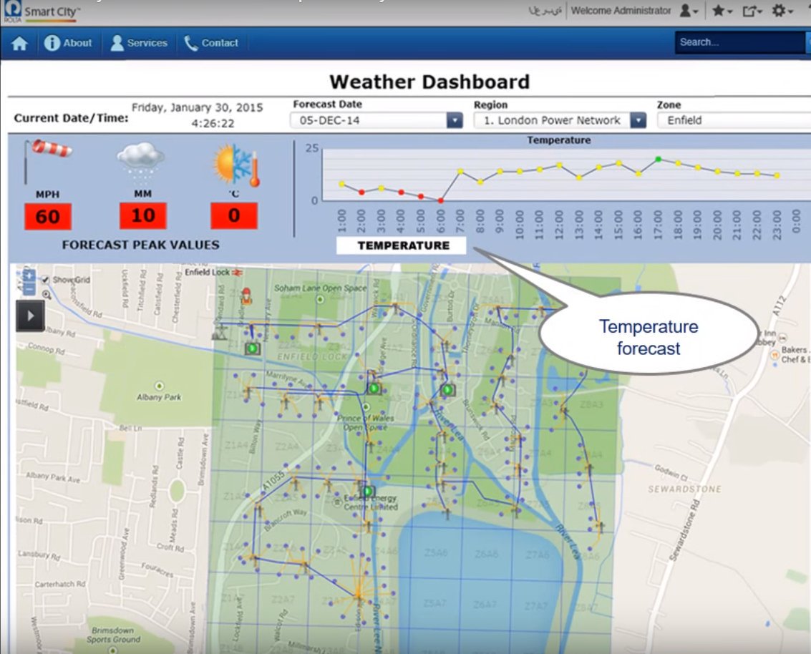This screenshot has width=811, height=654.
Task: Click the 12:00 axis label
Action: click(x=559, y=224)
